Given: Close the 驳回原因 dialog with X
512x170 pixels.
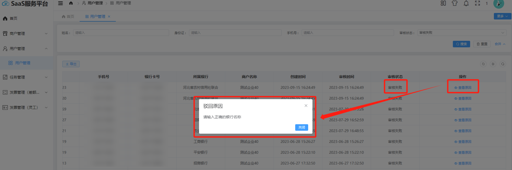Looking at the screenshot, I should pos(306,106).
